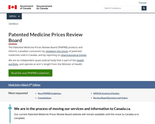The width and height of the screenshot is (155, 124).
Task: Click the Government of Canada flag logo
Action: coord(12,7)
